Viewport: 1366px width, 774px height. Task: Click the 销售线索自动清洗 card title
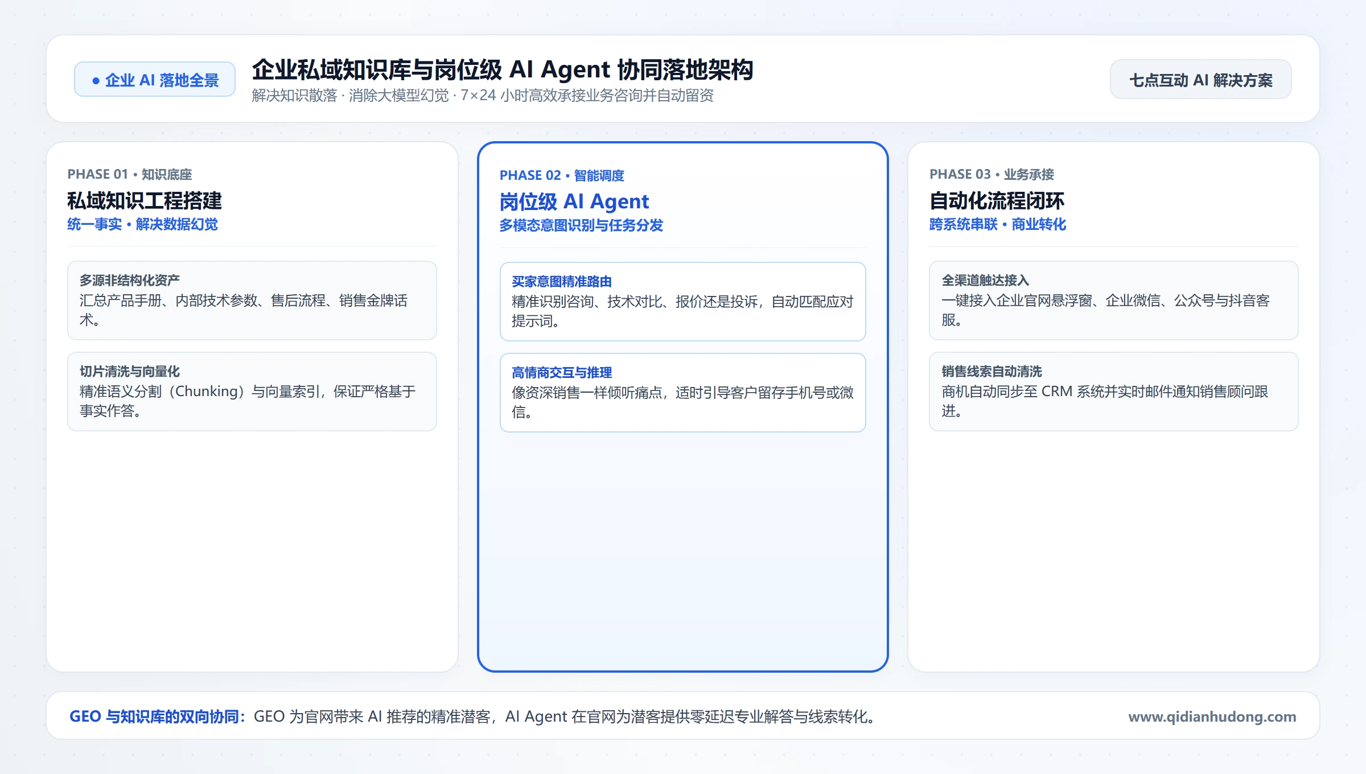(x=991, y=372)
